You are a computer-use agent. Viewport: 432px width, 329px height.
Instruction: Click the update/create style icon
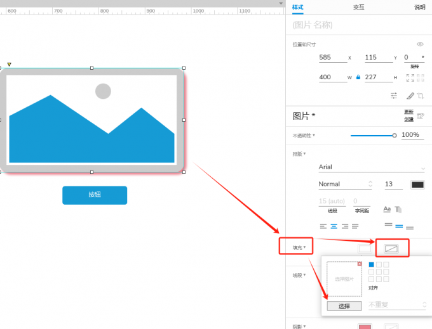point(420,116)
